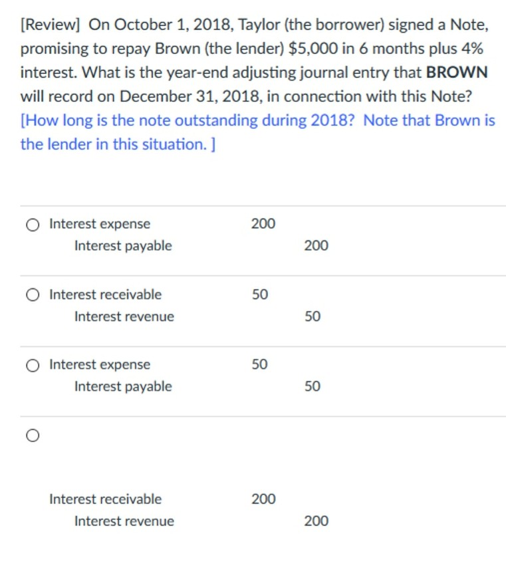Select the Interest receivable 50 answer option

(32, 294)
